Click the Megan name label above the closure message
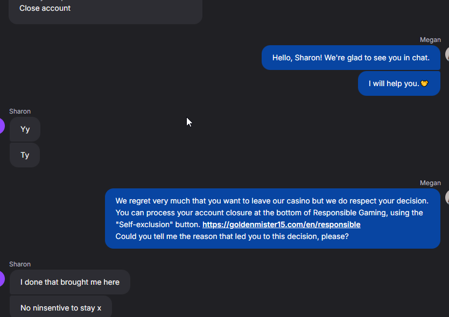Viewport: 449px width, 317px height. (430, 183)
